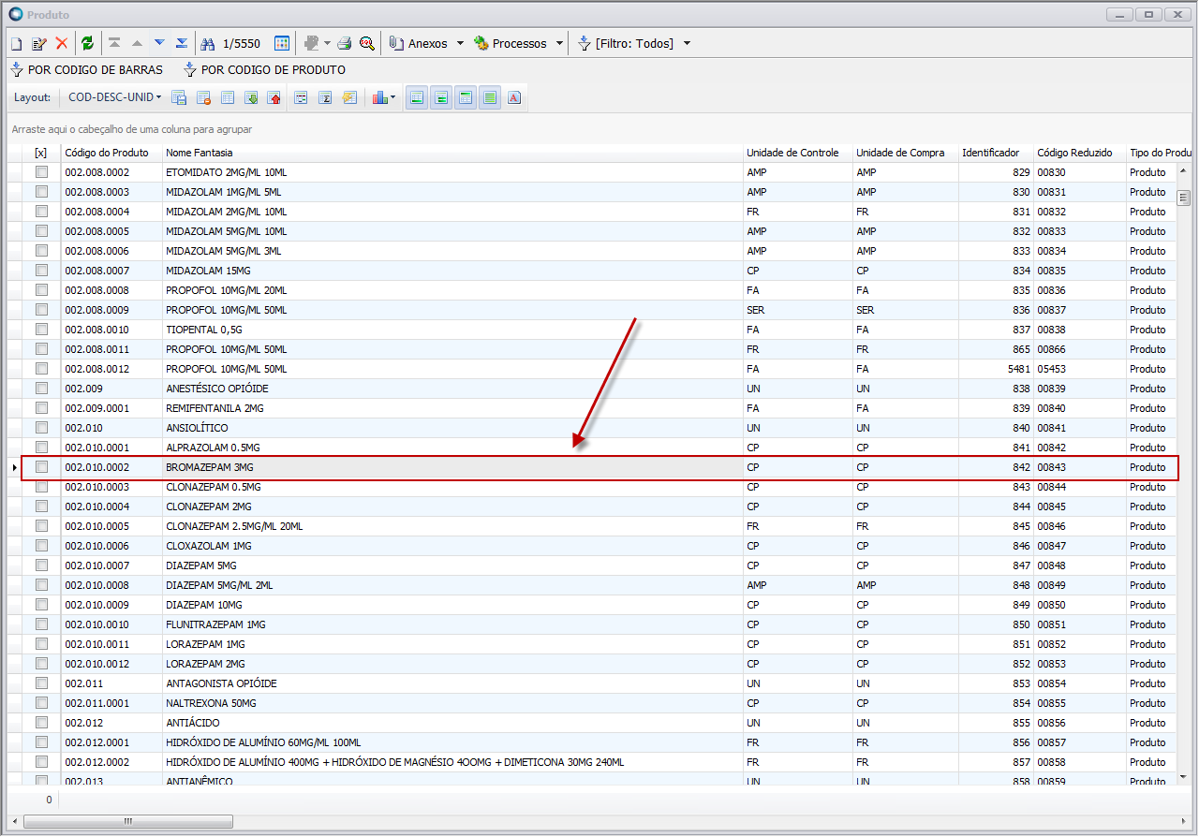Expand the Anexos dropdown arrow
Viewport: 1199px width, 837px height.
tap(460, 43)
